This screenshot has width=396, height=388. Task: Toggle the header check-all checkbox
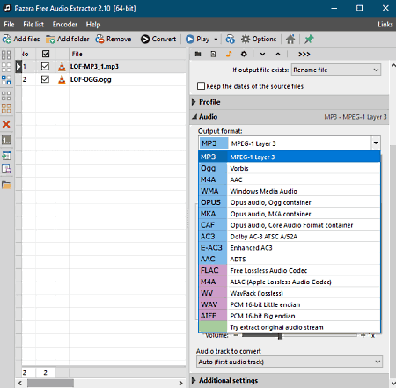(46, 54)
